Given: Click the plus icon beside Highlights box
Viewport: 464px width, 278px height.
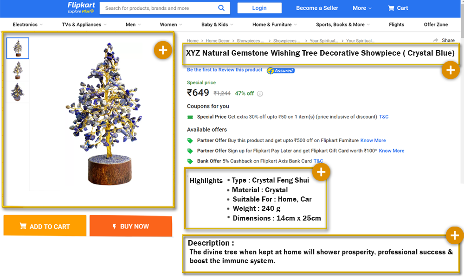Looking at the screenshot, I should point(321,172).
